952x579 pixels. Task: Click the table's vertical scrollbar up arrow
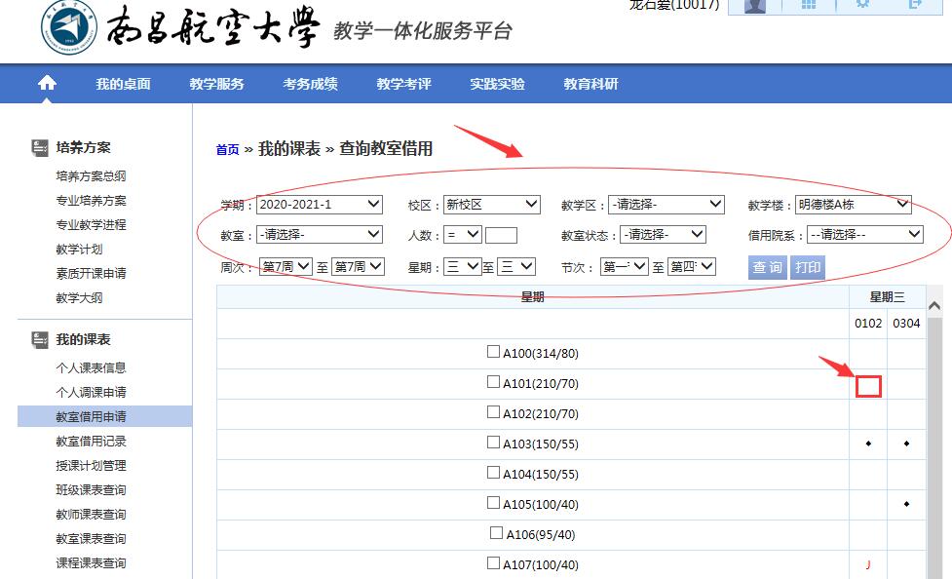point(935,306)
